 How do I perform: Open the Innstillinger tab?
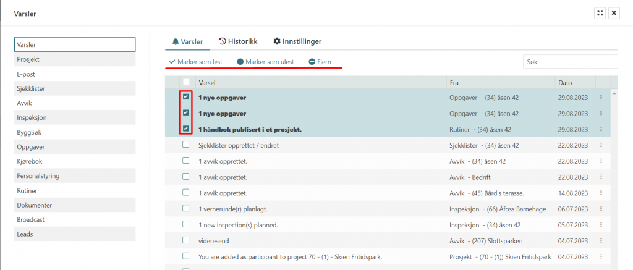tap(297, 41)
